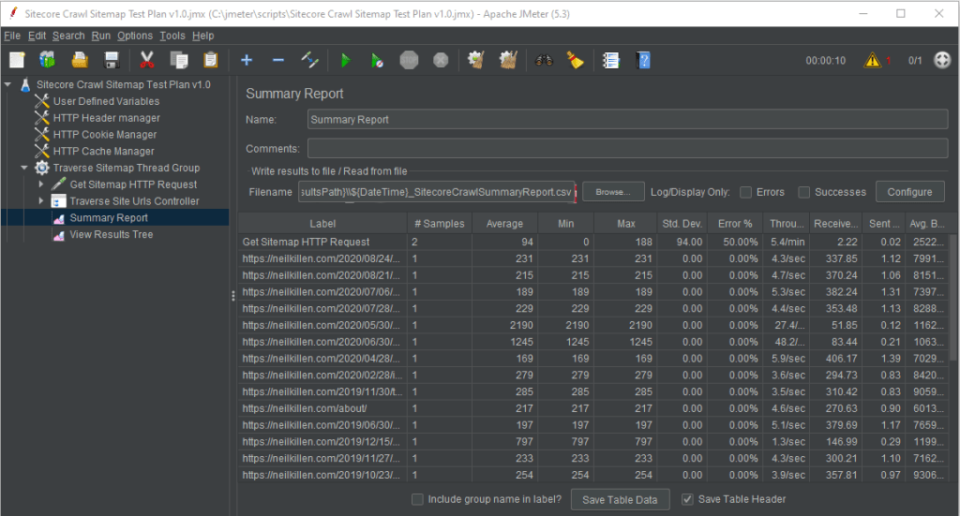Click the Help question mark icon
Screen dimensions: 960x516
click(x=643, y=61)
